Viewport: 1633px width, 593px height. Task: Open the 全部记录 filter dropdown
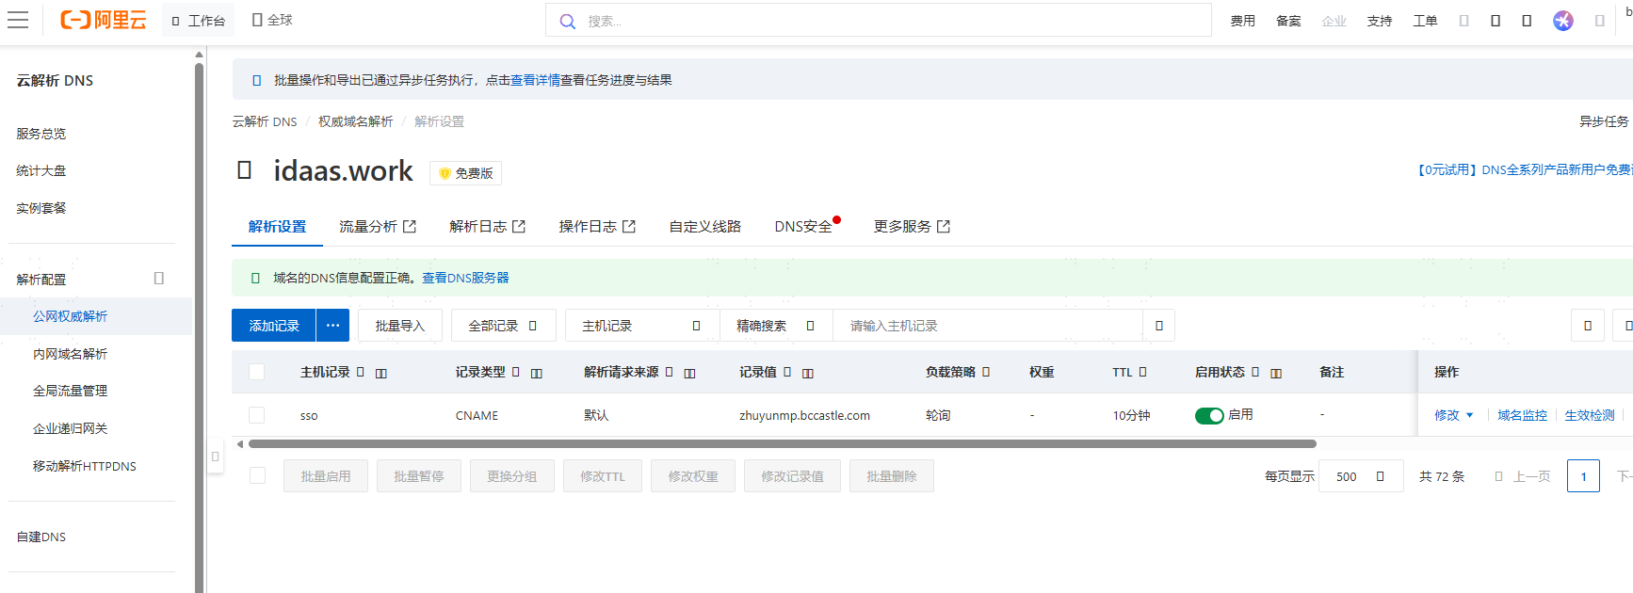click(503, 326)
